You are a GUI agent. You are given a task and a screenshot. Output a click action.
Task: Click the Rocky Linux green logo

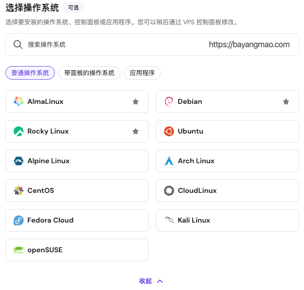tap(18, 131)
